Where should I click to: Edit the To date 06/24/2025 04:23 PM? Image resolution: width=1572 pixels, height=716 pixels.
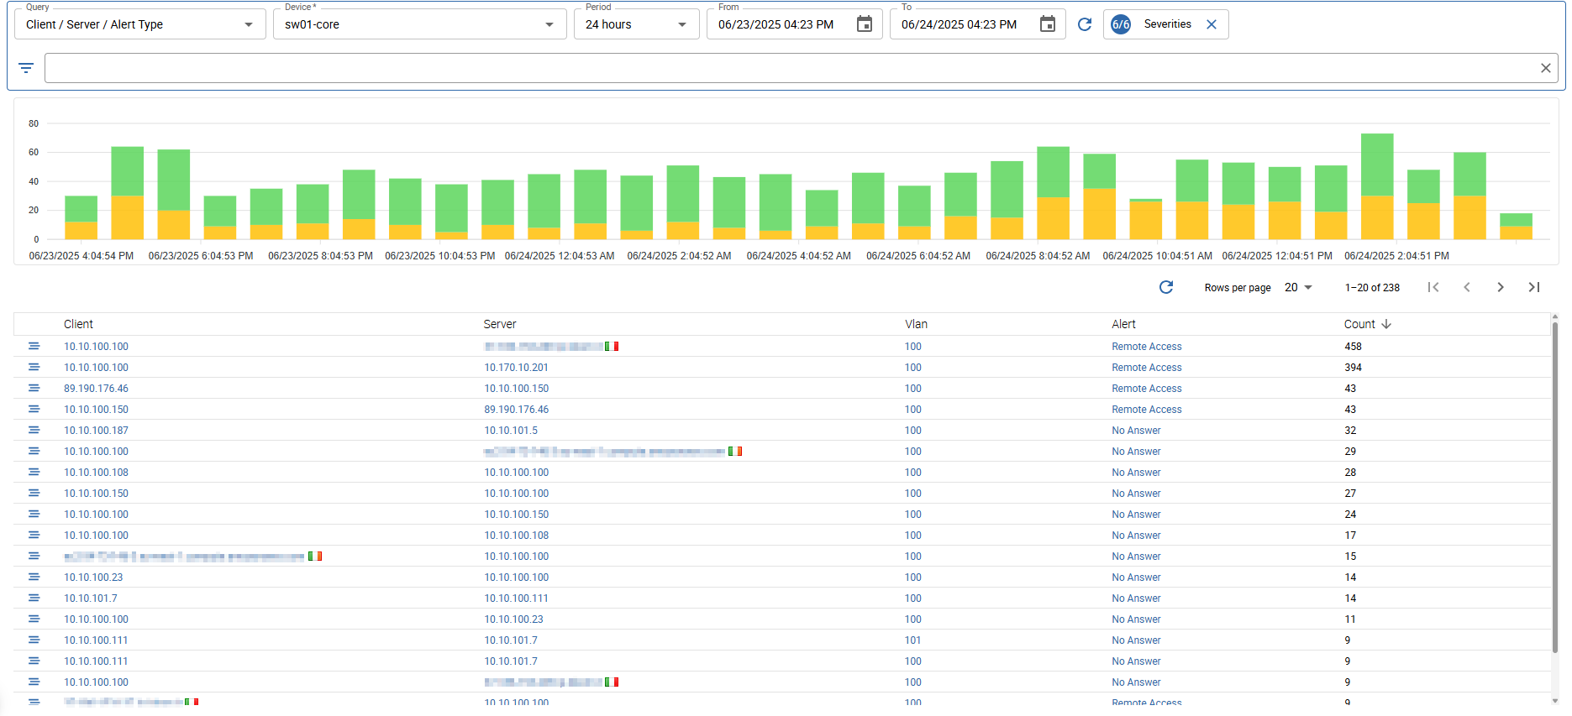(959, 24)
